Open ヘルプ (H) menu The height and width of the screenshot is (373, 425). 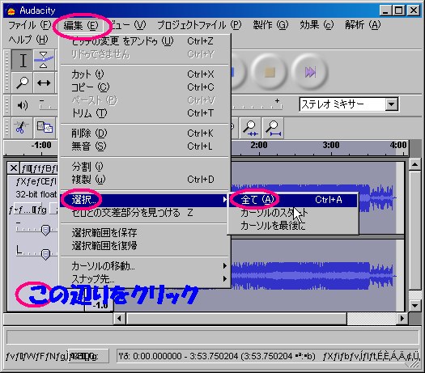(28, 40)
